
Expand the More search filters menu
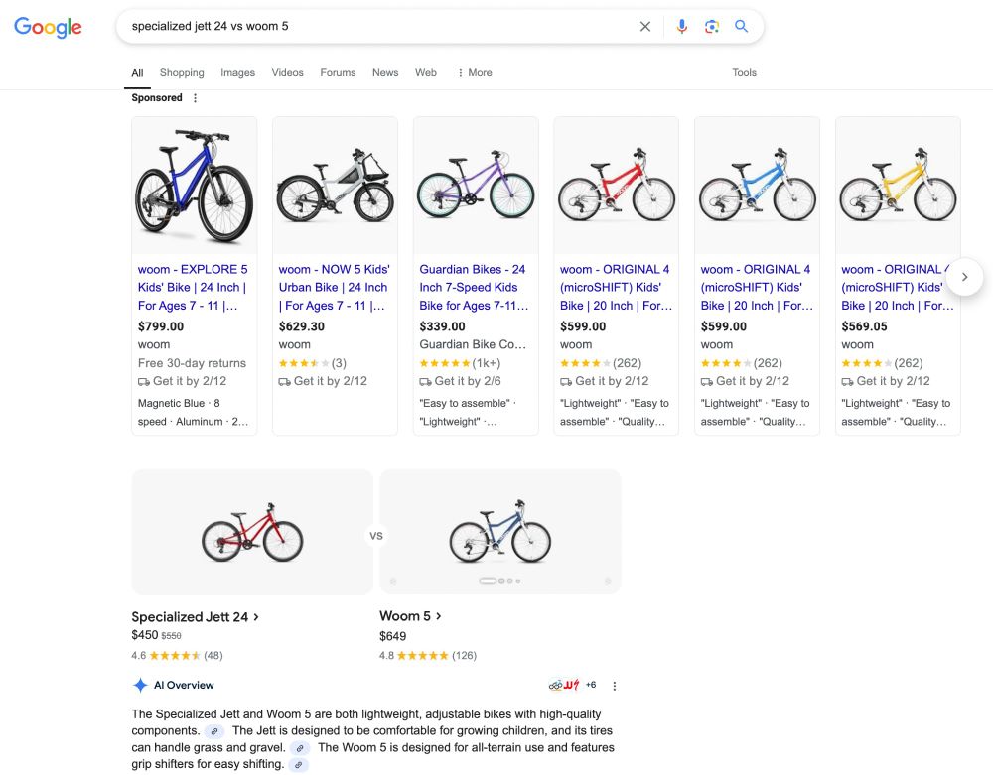click(x=475, y=72)
